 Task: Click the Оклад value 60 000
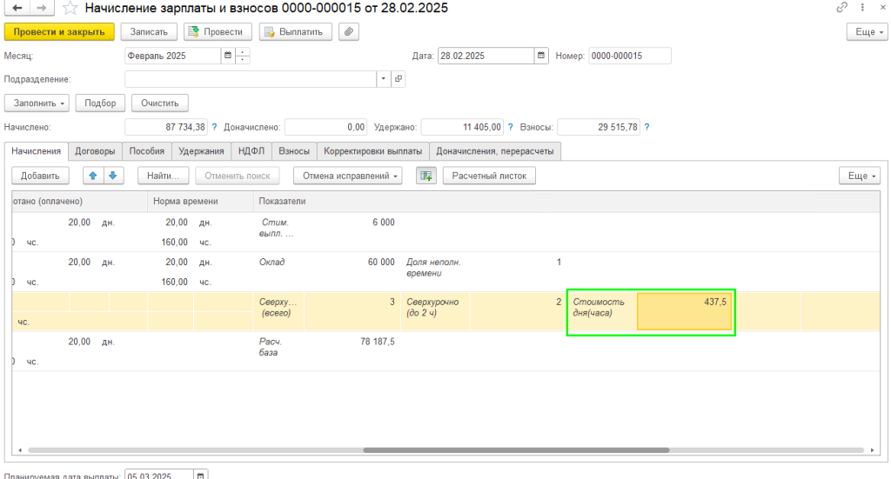click(381, 263)
